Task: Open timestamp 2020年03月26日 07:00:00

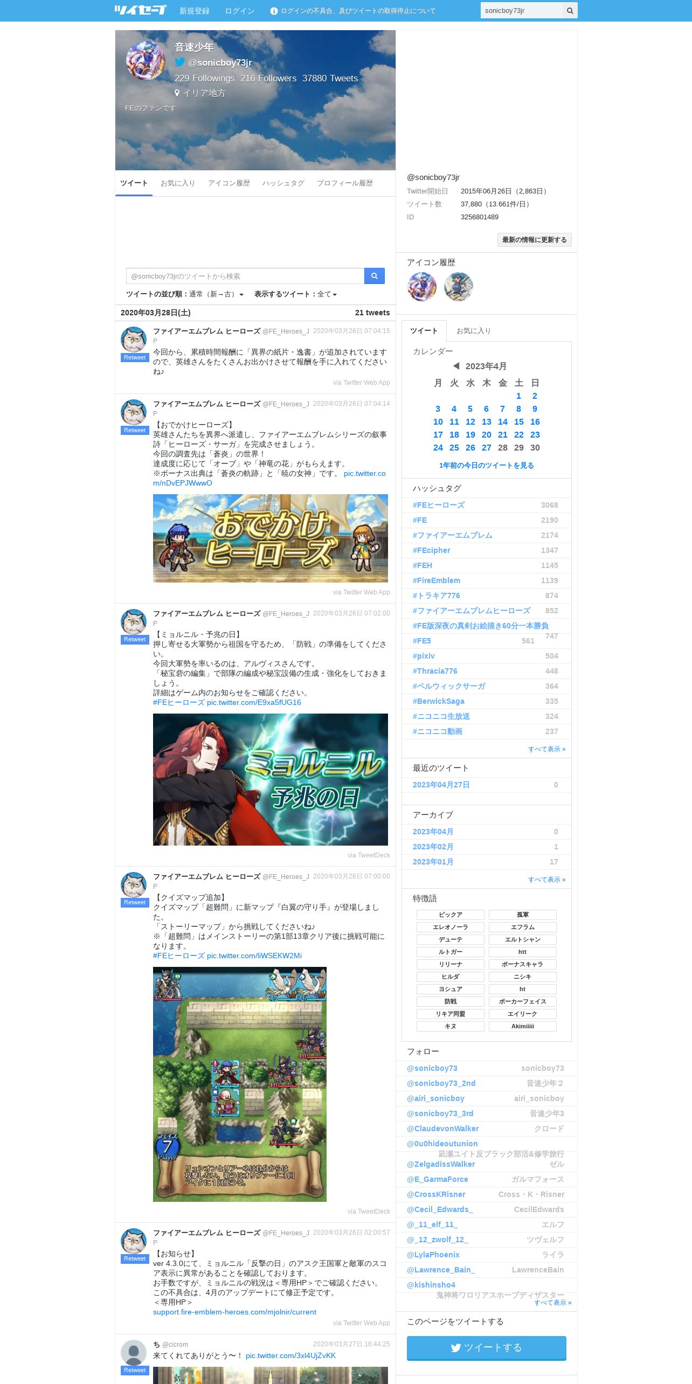Action: [351, 876]
